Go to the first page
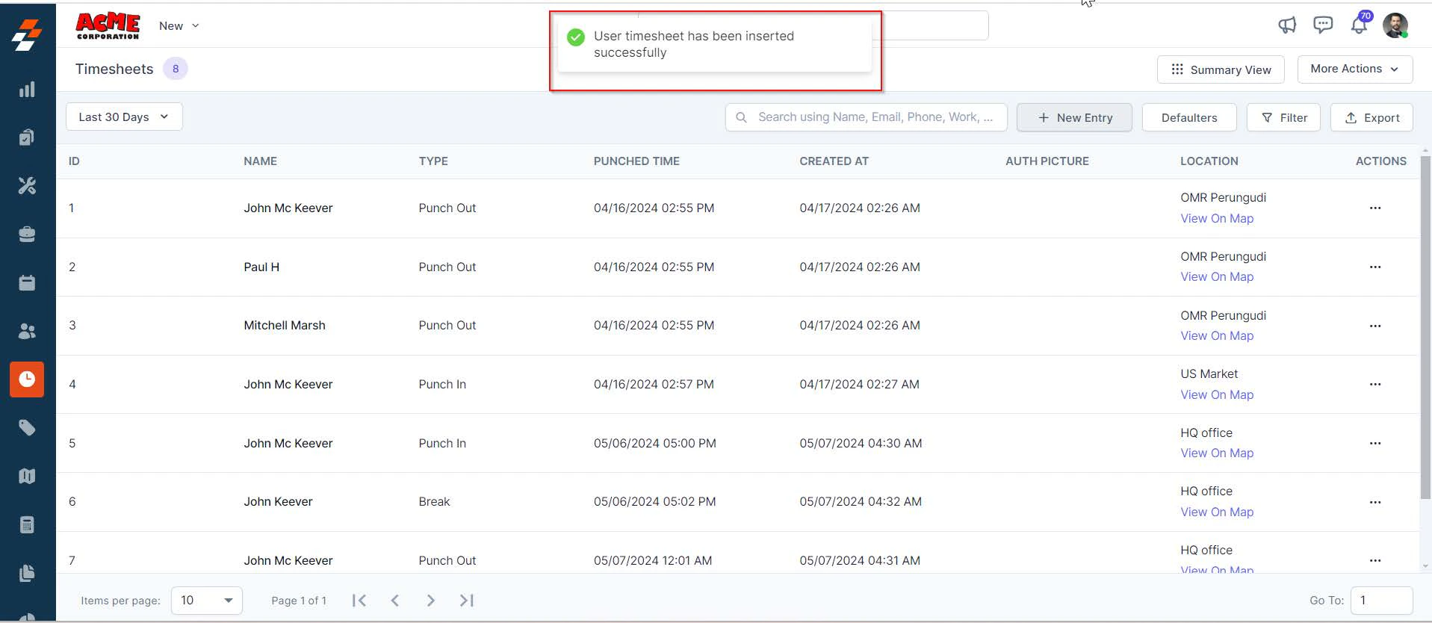The width and height of the screenshot is (1432, 623). click(x=359, y=601)
